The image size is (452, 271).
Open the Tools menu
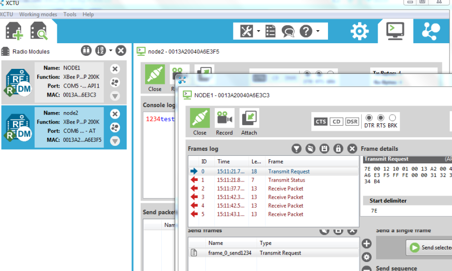pos(70,14)
